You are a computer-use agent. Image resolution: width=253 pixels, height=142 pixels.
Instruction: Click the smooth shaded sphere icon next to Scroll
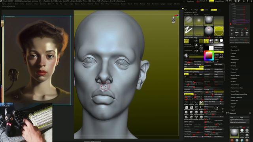(216, 41)
